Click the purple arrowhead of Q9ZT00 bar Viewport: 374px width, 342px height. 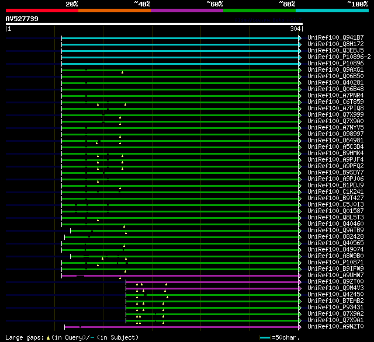tap(300, 282)
